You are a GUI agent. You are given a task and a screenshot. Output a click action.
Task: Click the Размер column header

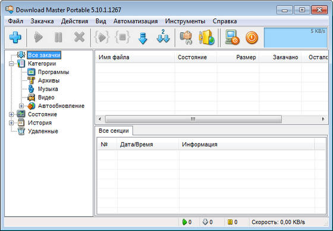click(246, 57)
